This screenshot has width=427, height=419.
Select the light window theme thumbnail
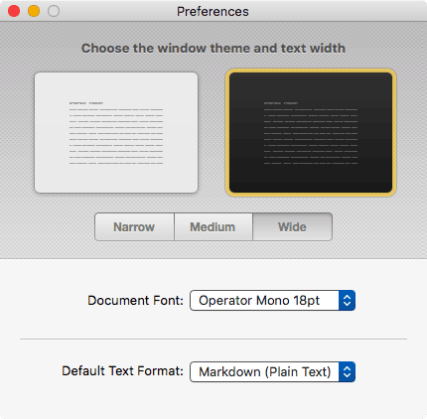click(x=116, y=132)
